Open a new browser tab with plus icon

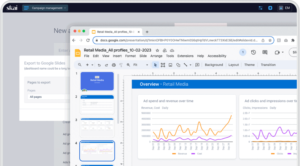[x=147, y=32]
